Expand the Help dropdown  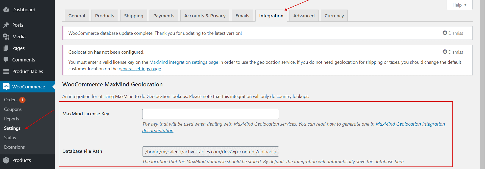459,5
